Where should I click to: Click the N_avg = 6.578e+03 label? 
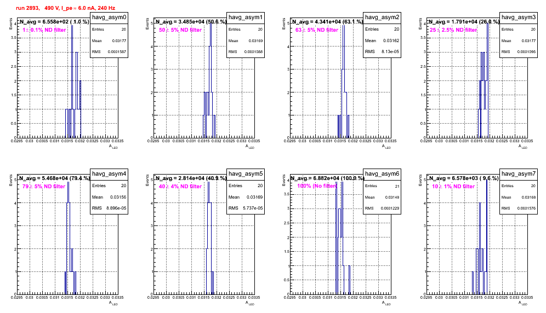pos(463,178)
